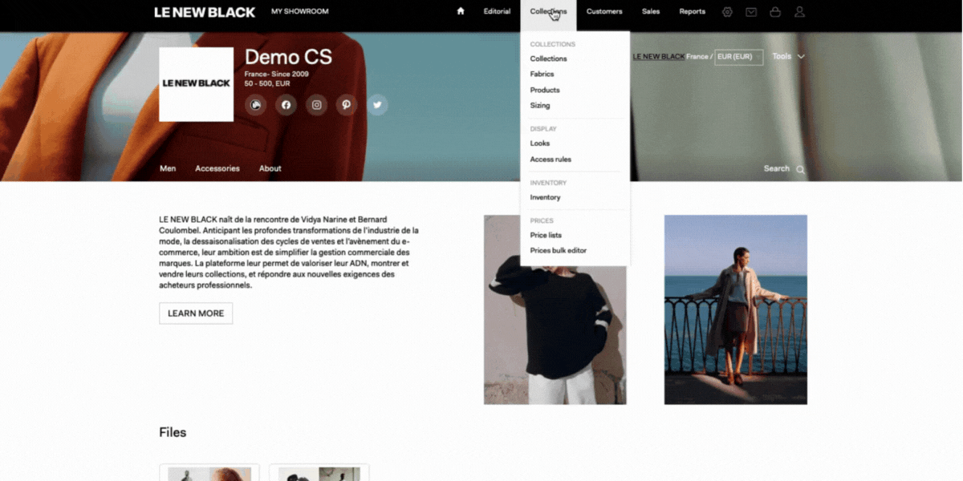This screenshot has width=963, height=481.
Task: Select Fabrics menu entry
Action: click(x=542, y=74)
